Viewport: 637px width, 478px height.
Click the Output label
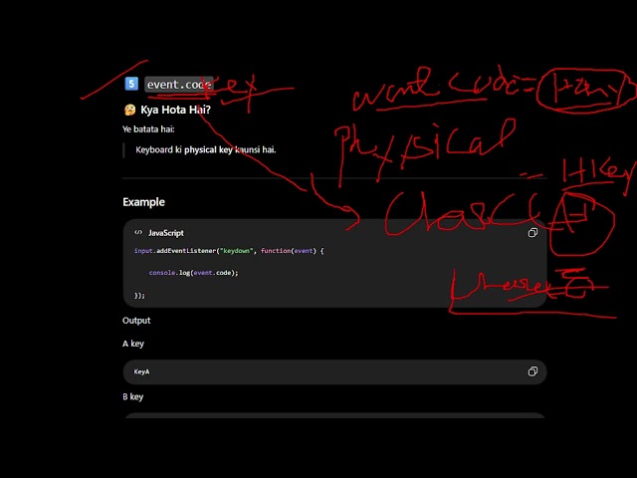pyautogui.click(x=136, y=321)
